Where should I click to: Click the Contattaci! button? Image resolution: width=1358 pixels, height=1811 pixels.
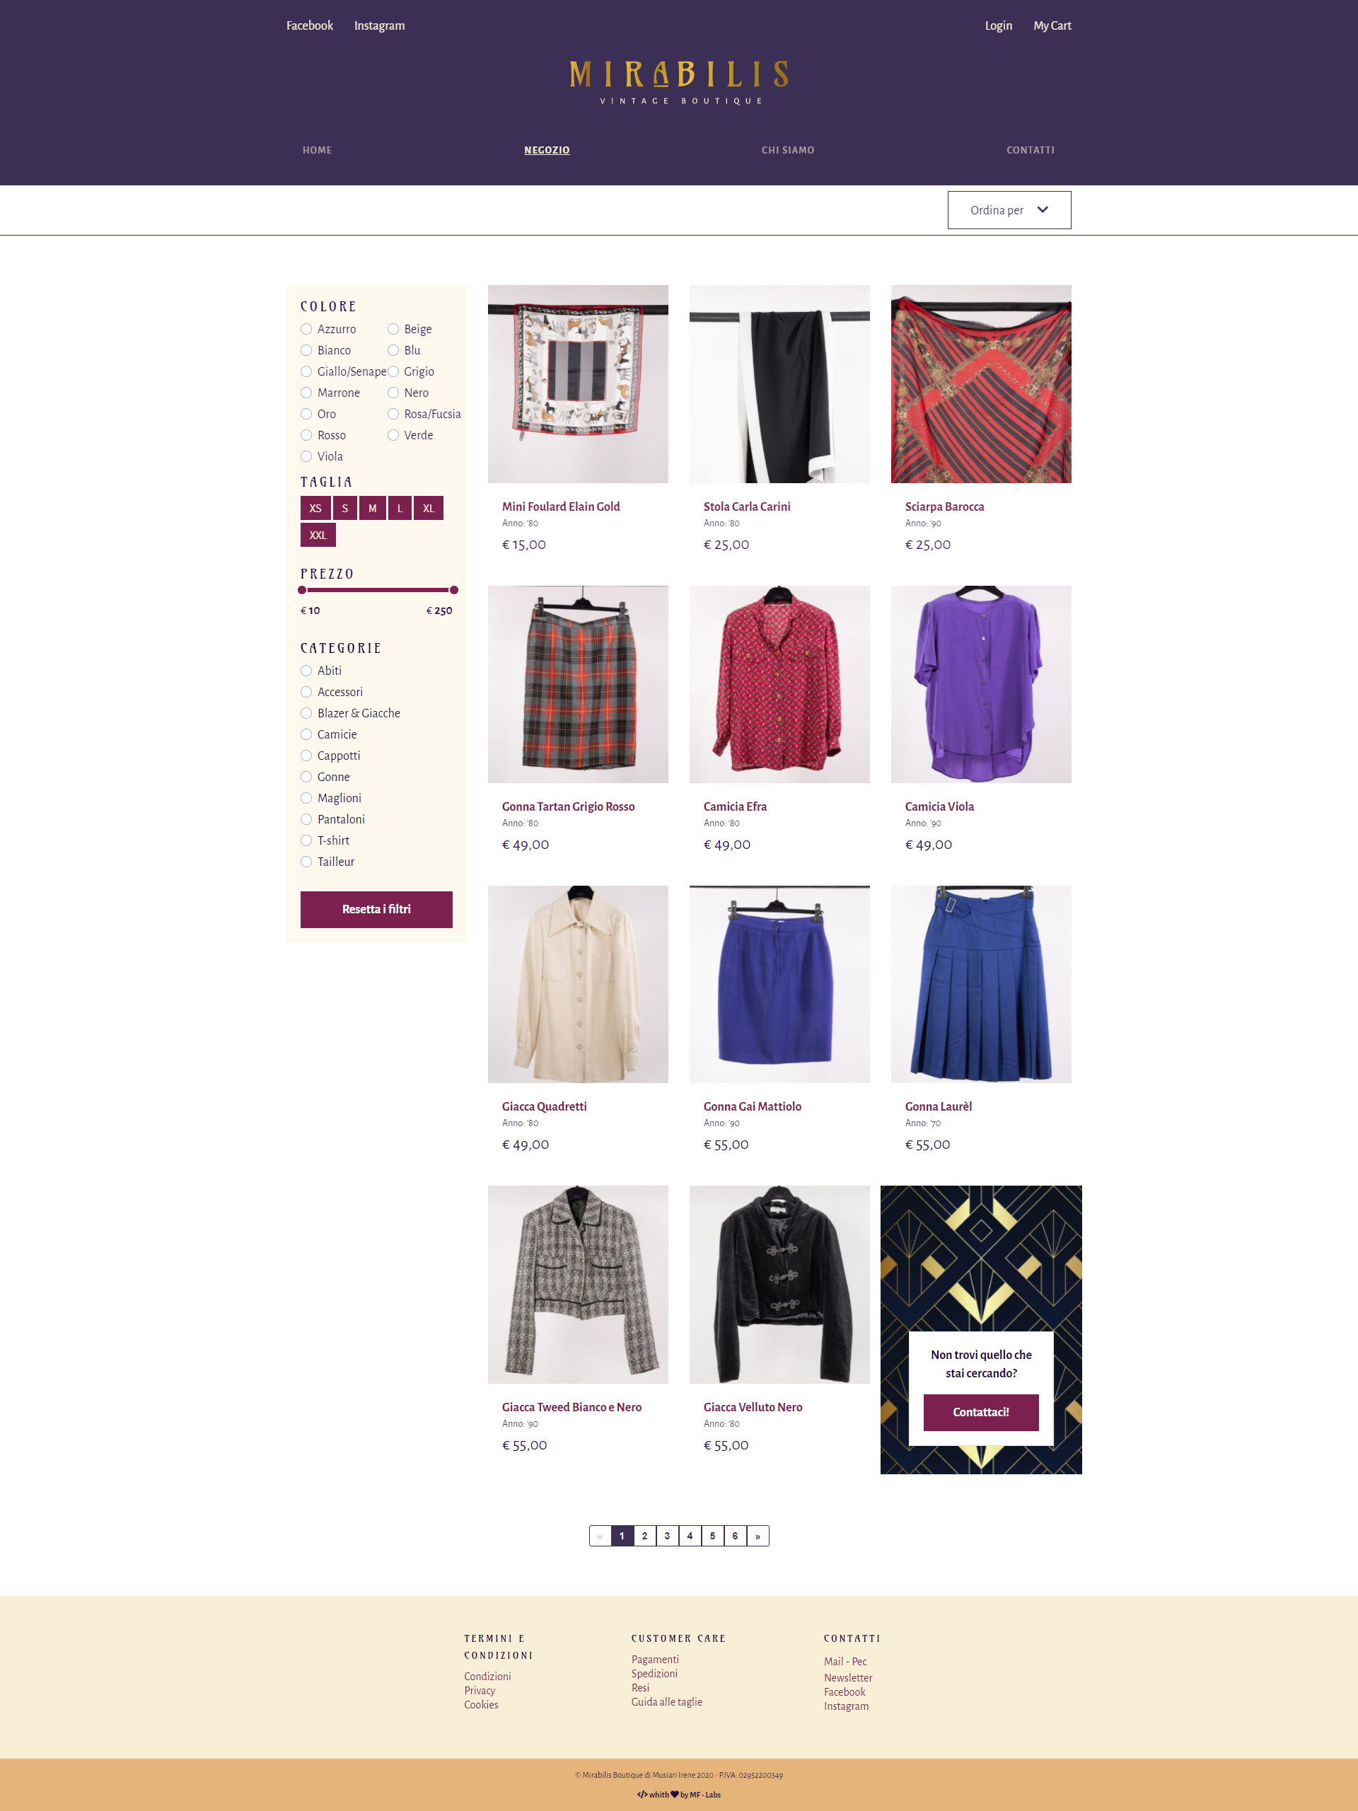coord(980,1412)
